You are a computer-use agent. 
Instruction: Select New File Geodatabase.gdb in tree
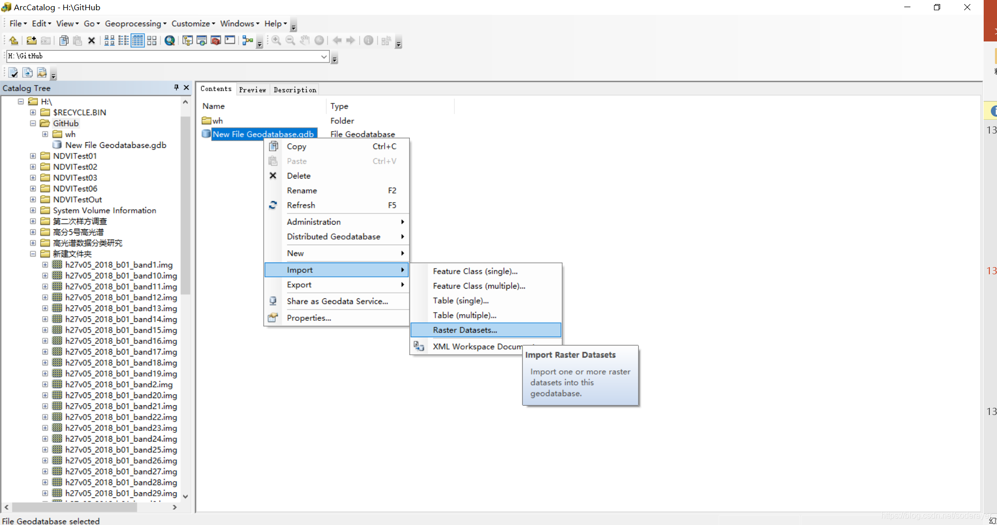point(116,145)
